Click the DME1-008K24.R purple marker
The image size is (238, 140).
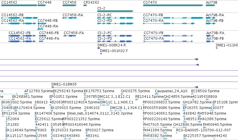99,48
